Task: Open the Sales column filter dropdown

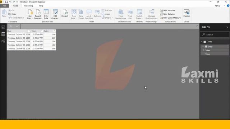Action: (x=54, y=31)
